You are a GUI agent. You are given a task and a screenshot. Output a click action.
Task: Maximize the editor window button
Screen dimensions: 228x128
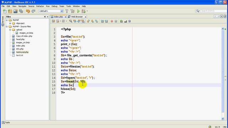[225, 17]
